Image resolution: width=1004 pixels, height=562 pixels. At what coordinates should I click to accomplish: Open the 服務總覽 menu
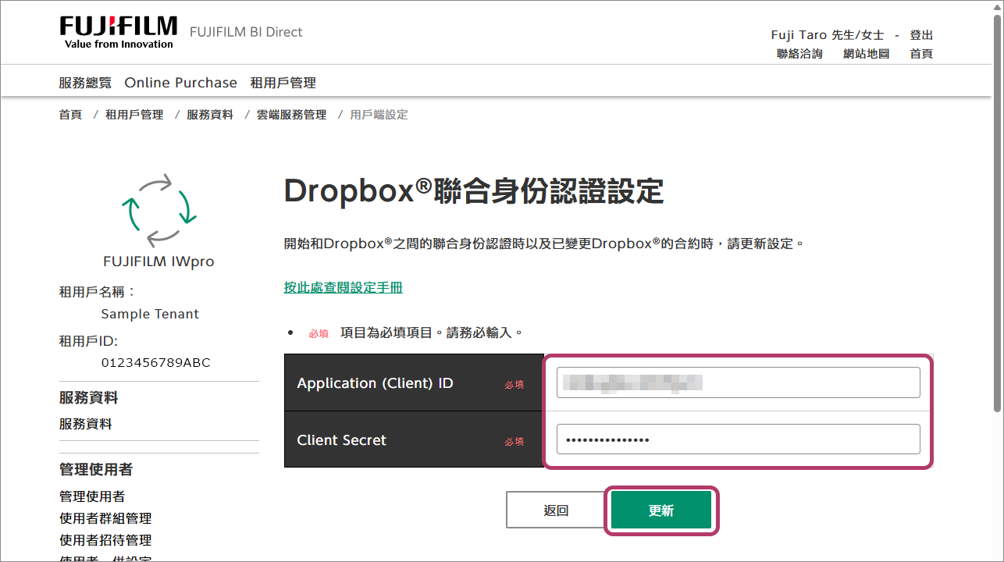click(x=85, y=83)
